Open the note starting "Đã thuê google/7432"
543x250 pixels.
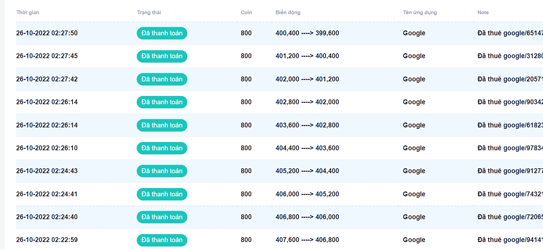coord(509,194)
